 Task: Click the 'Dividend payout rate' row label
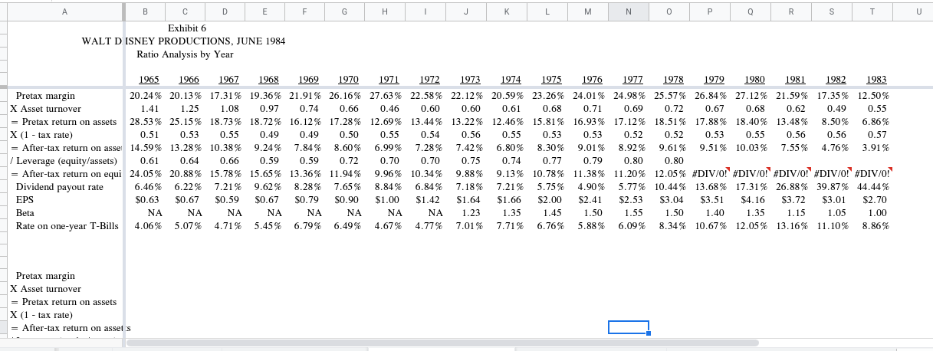(59, 187)
